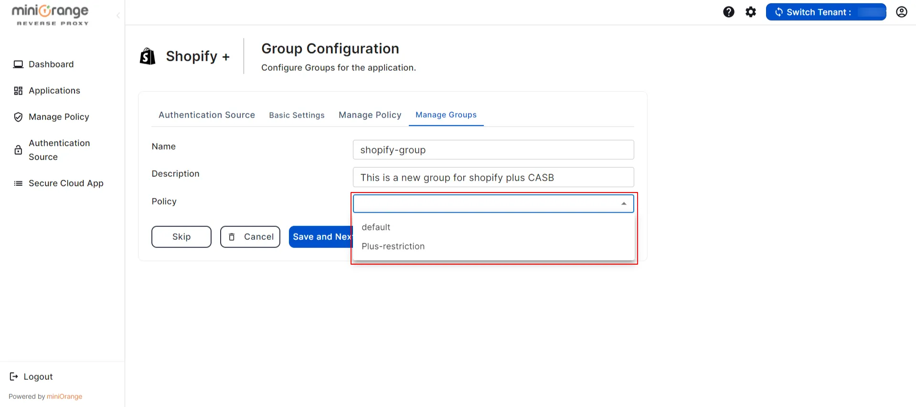The width and height of the screenshot is (916, 407).
Task: Click the help question mark icon
Action: tap(728, 11)
